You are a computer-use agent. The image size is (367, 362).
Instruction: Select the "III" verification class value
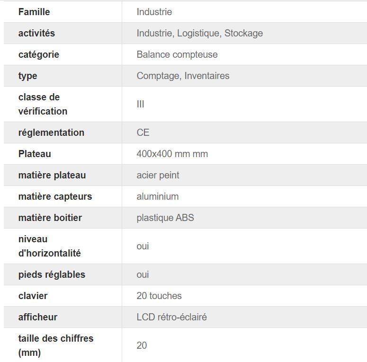click(140, 104)
